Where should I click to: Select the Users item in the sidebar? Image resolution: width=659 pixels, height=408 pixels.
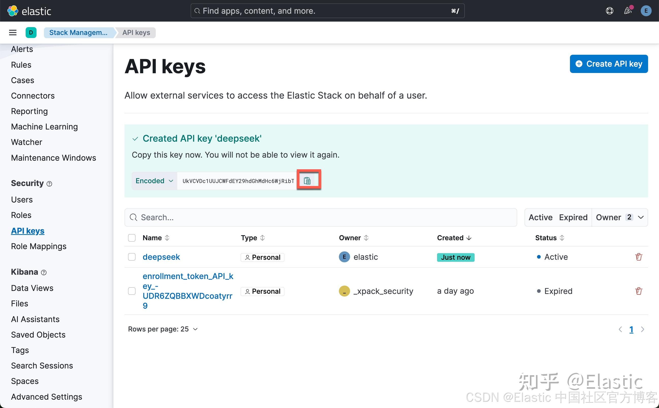(22, 199)
